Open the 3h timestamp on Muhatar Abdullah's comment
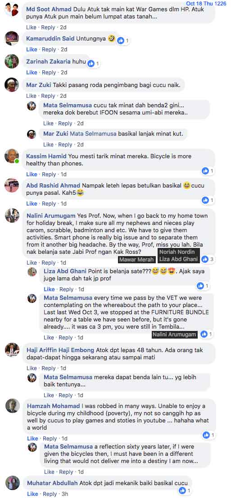Screen dimensions: 231x500 [65, 494]
